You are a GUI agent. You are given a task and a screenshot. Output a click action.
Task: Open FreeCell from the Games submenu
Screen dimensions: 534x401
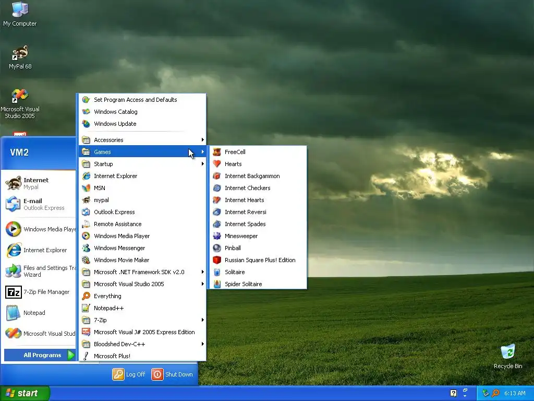258,152
